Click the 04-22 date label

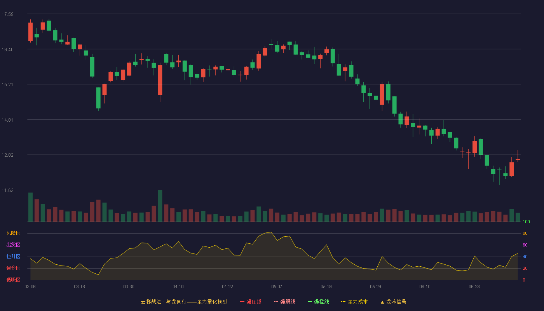227,287
